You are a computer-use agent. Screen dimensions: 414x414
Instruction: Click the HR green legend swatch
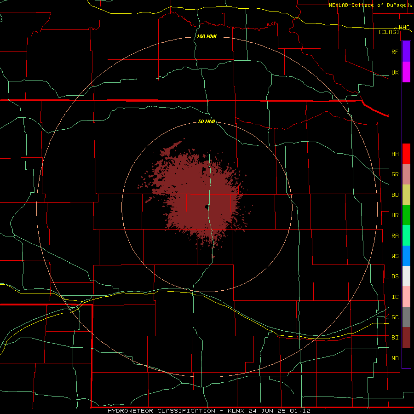pyautogui.click(x=406, y=215)
